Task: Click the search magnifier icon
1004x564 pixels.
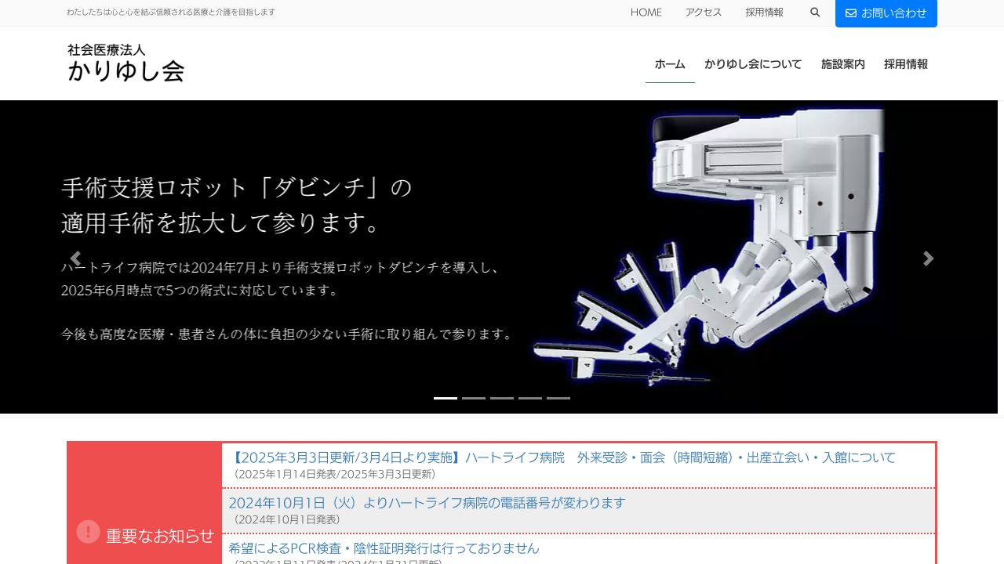Action: pyautogui.click(x=815, y=13)
